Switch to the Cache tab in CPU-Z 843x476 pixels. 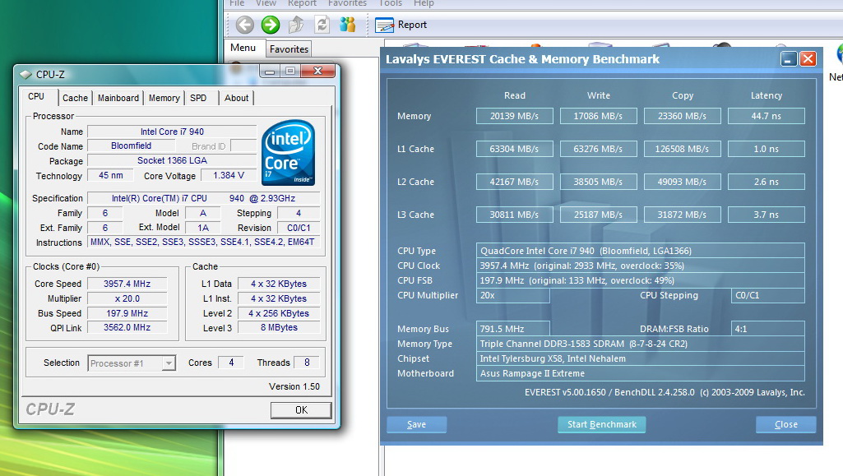pyautogui.click(x=75, y=98)
